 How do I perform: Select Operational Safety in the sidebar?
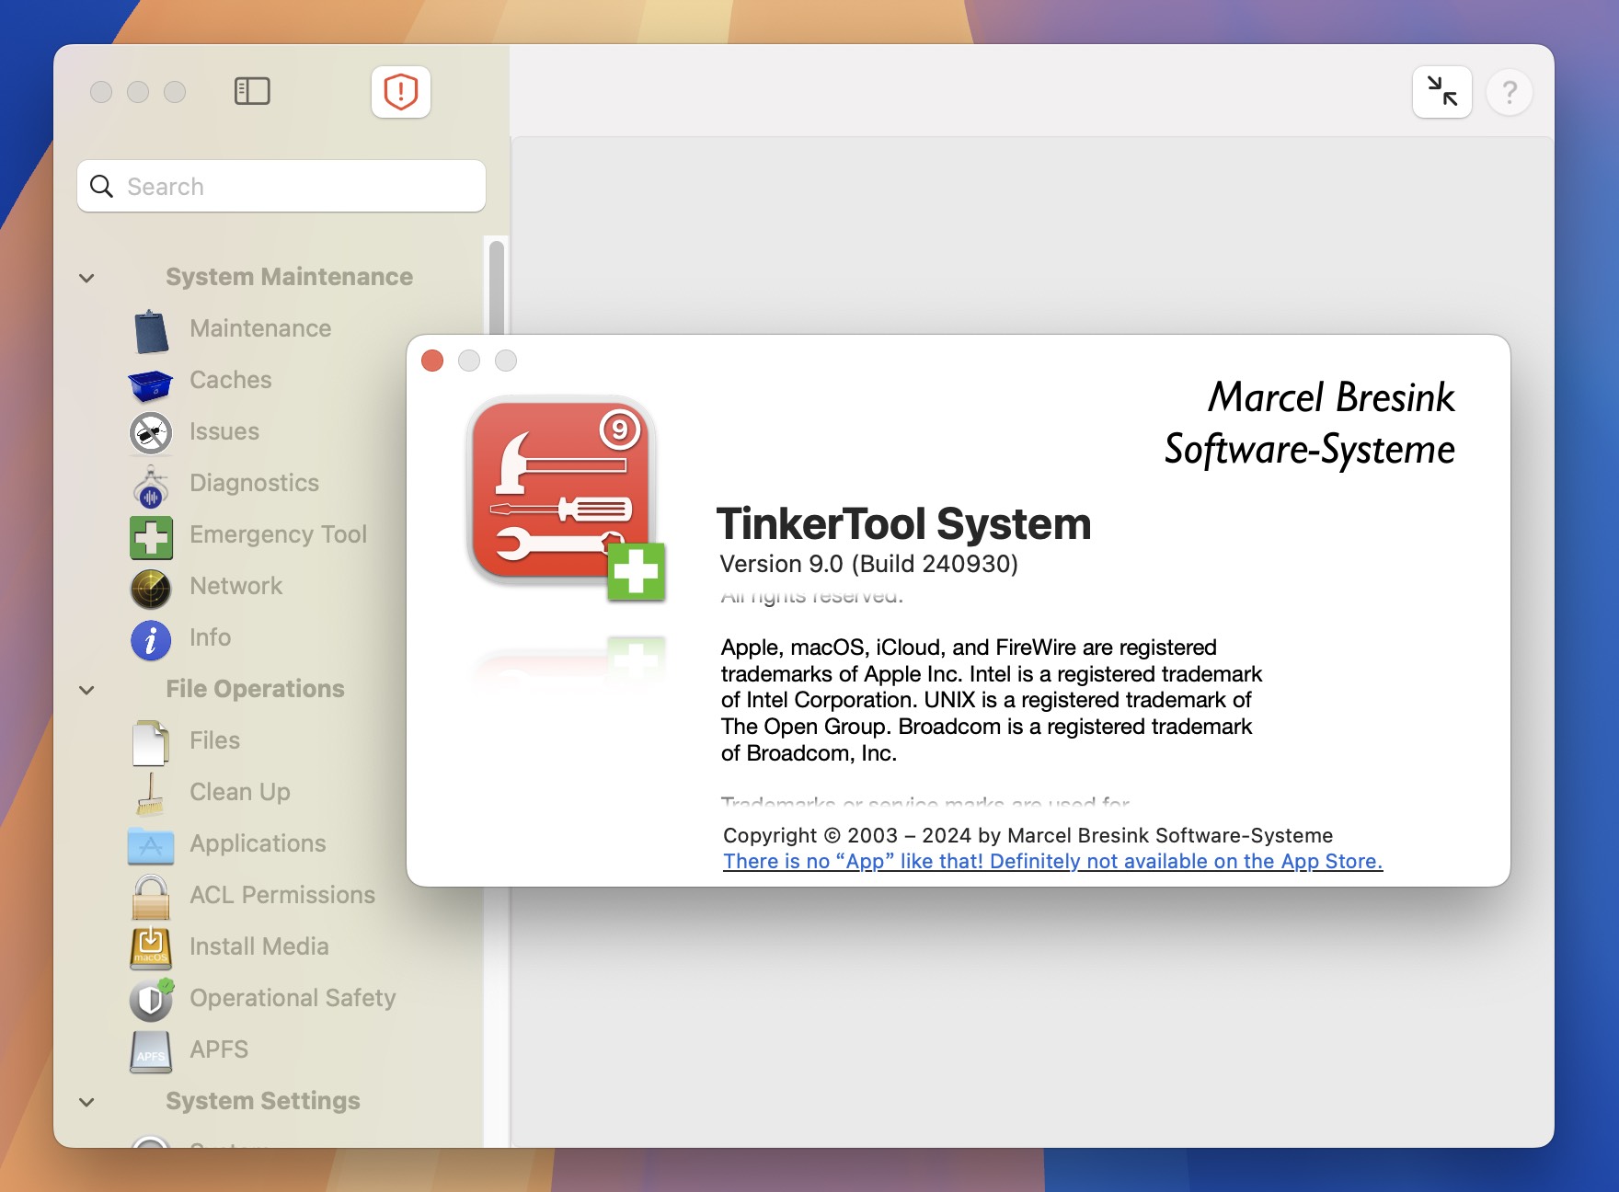click(293, 998)
